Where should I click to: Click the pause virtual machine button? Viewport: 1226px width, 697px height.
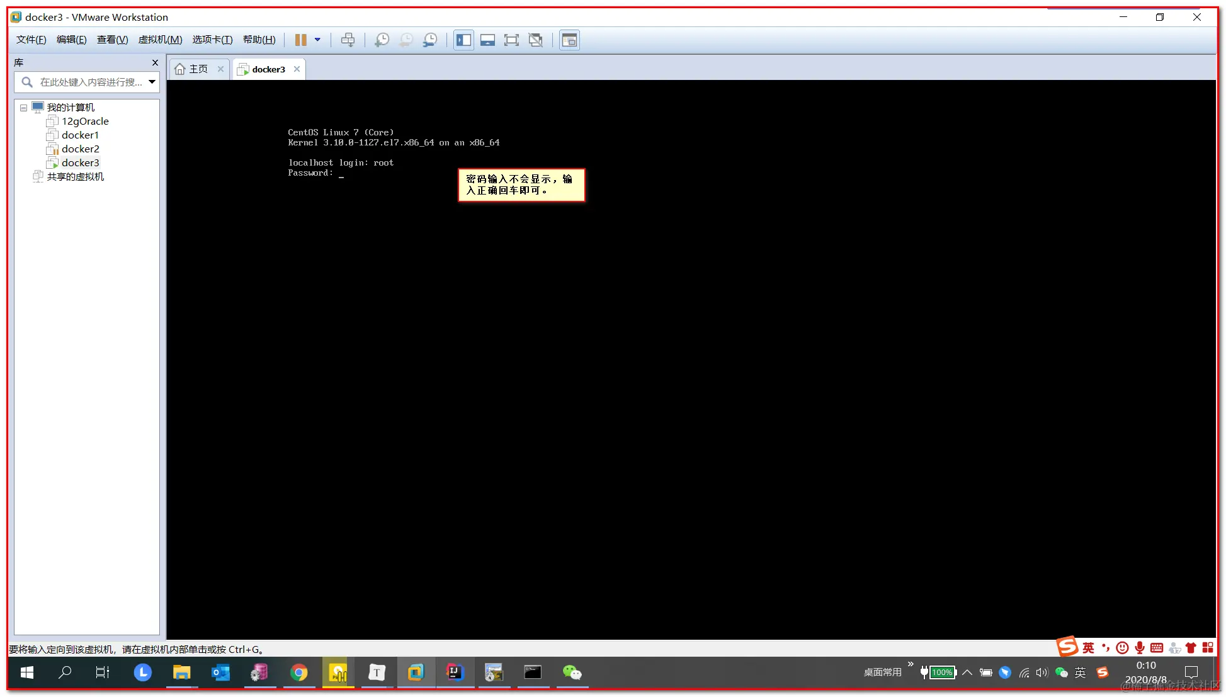pyautogui.click(x=300, y=40)
